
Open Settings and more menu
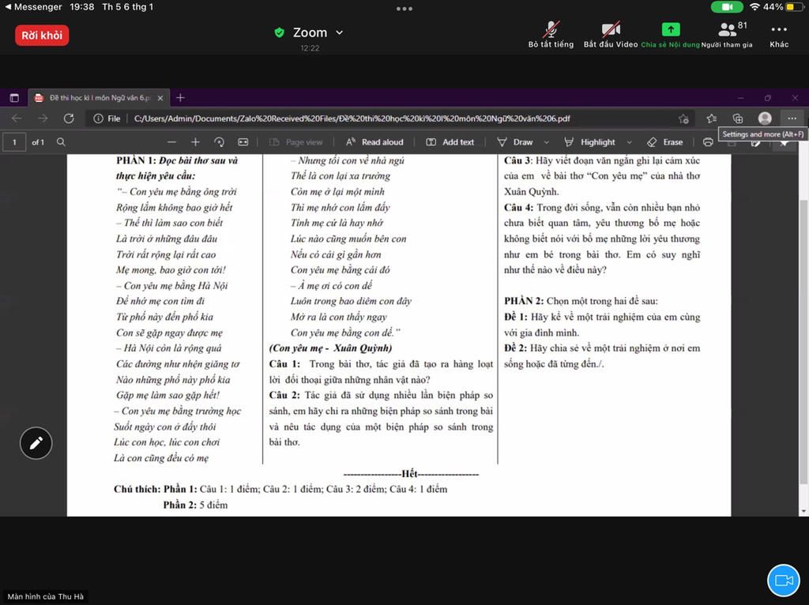[x=792, y=118]
